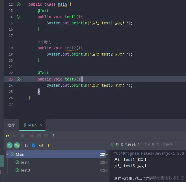This screenshot has height=182, width=186.
Task: Open the test sort order options
Action: pyautogui.click(x=26, y=145)
